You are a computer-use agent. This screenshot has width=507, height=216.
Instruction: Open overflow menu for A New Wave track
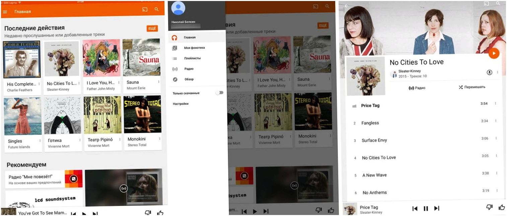coord(497,173)
